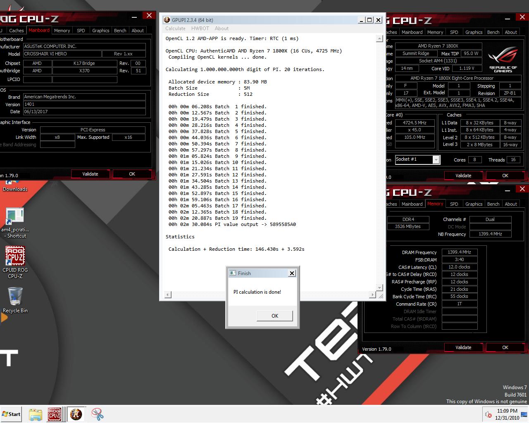
Task: Select Memory tab in left CPU-Z window
Action: 62,31
